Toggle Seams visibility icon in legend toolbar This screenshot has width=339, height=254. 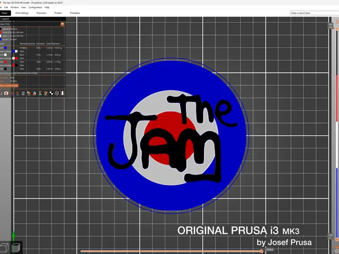click(x=23, y=93)
